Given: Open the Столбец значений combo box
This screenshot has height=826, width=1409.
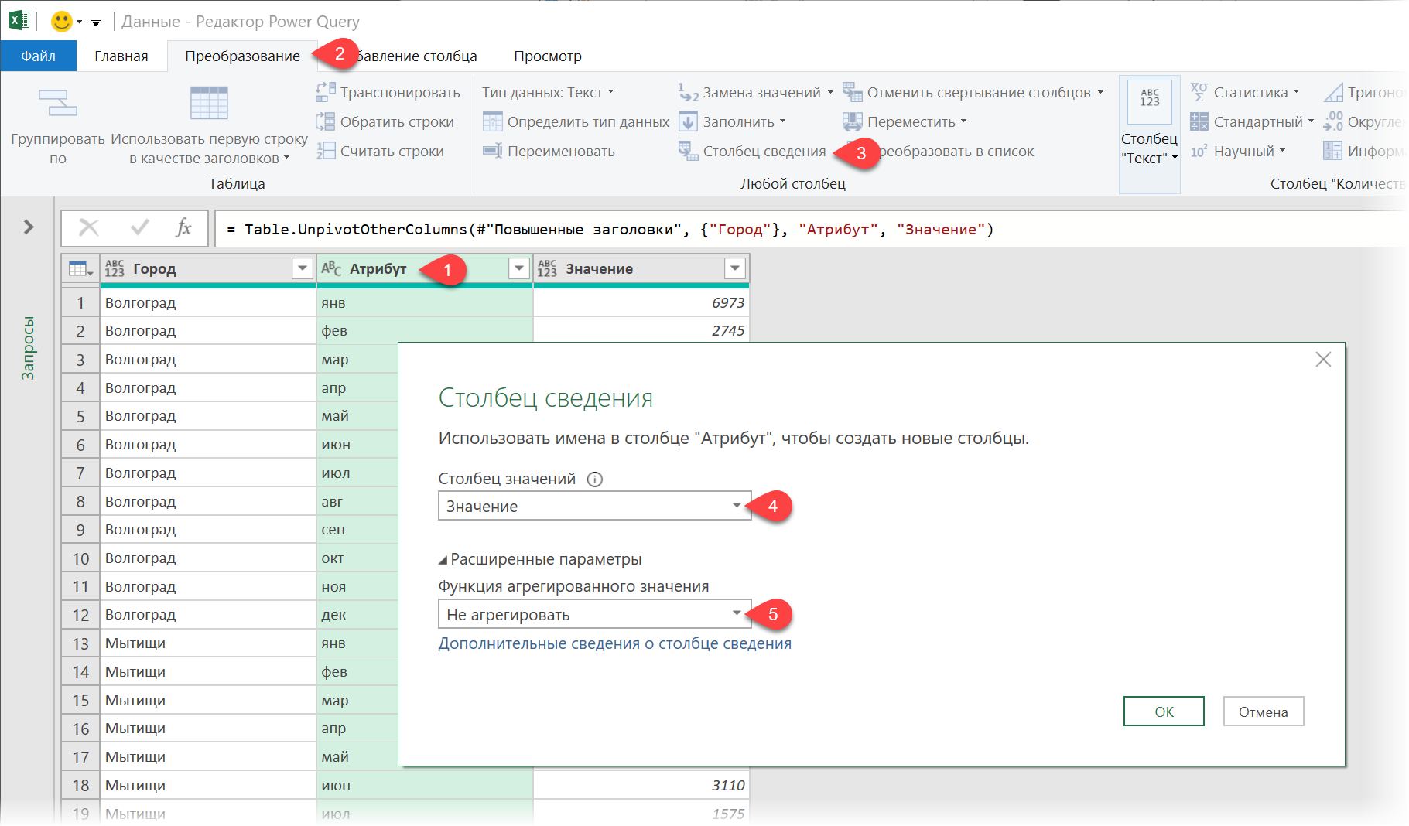Looking at the screenshot, I should point(594,506).
